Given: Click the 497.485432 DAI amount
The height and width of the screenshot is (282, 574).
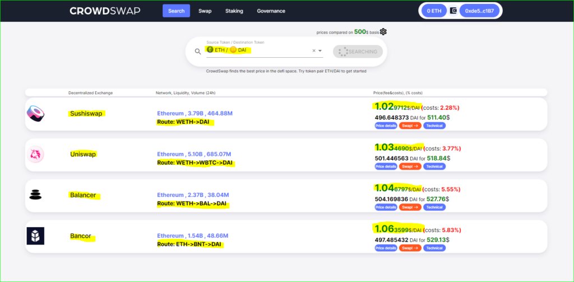Looking at the screenshot, I should [x=392, y=240].
